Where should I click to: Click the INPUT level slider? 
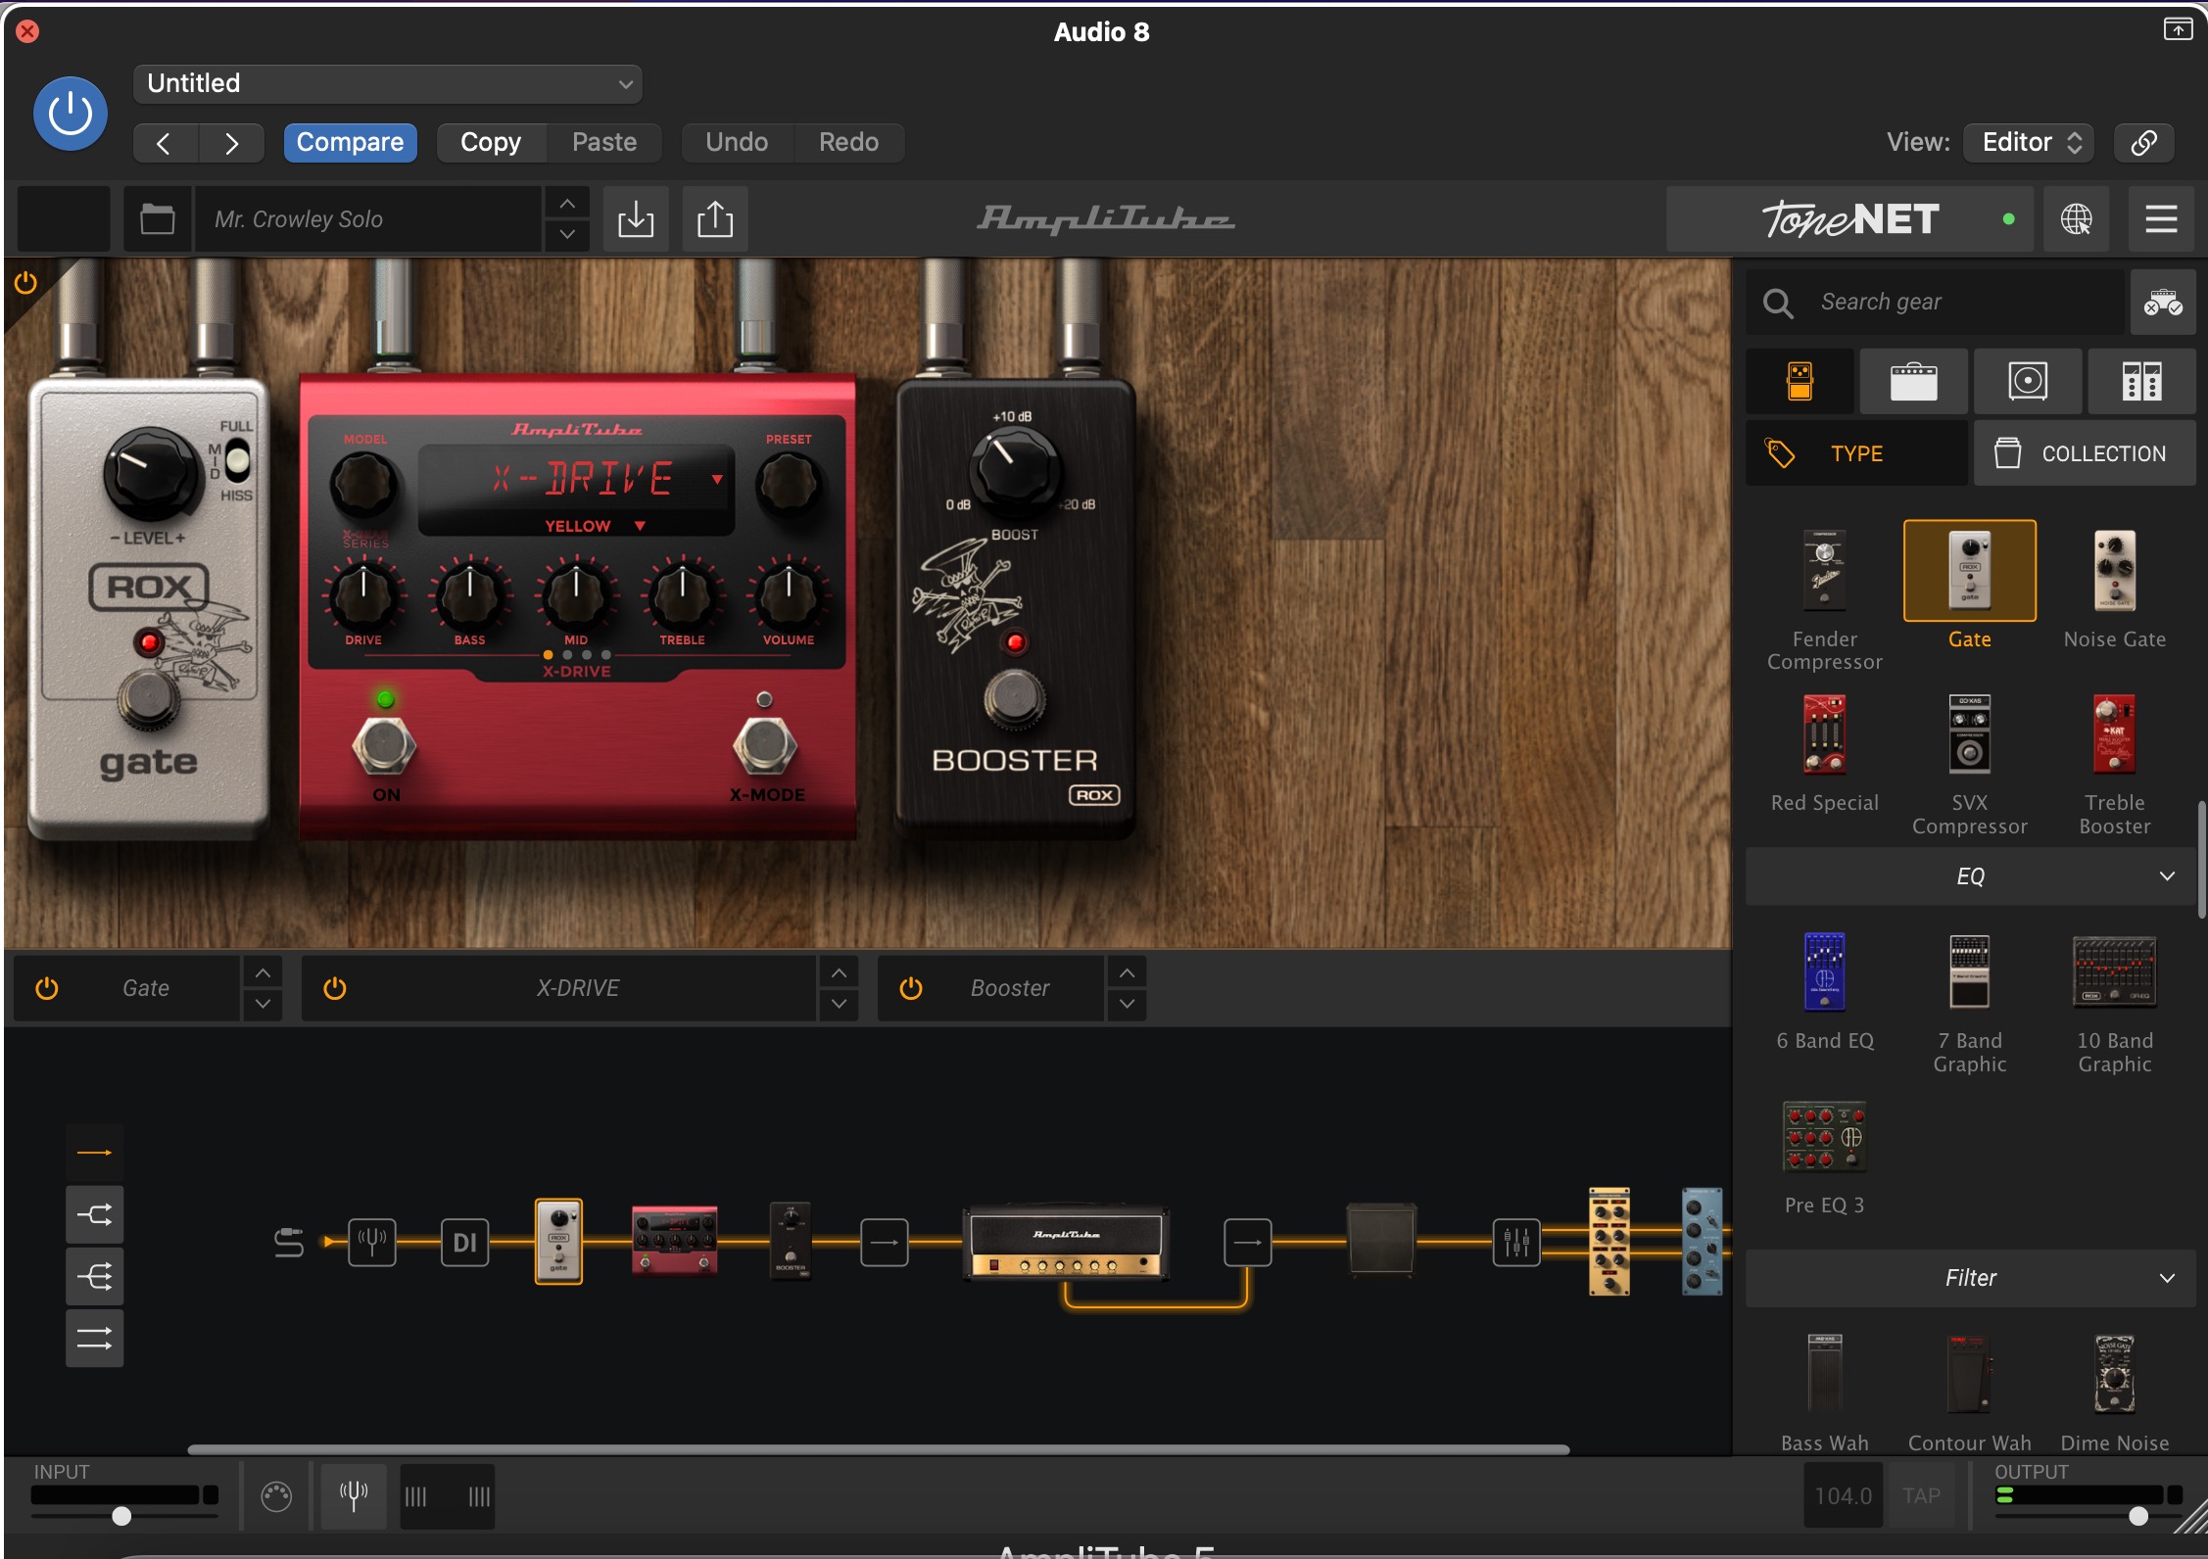click(123, 1516)
